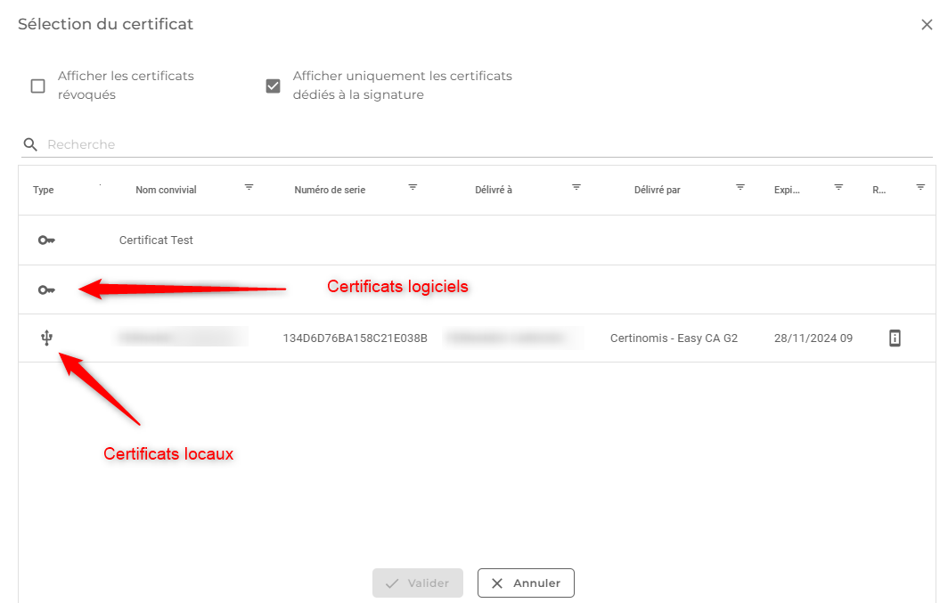Click the key icon in the second row
Screen dimensions: 948x603
[46, 290]
